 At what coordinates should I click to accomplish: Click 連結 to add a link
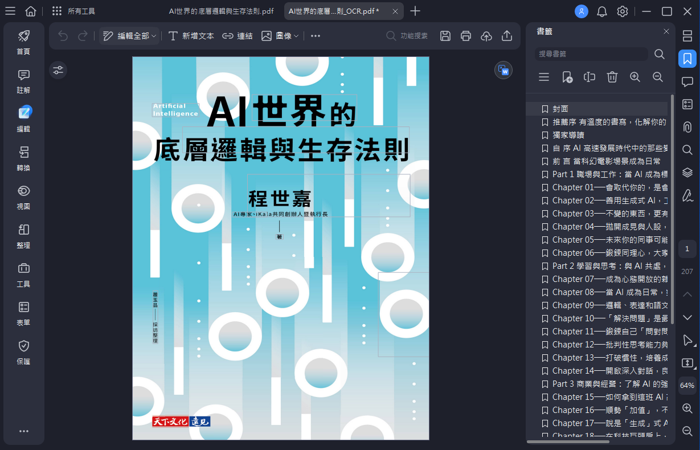coord(238,36)
